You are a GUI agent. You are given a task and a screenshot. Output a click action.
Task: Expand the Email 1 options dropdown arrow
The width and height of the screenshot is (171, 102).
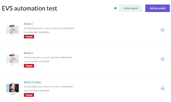(163, 30)
